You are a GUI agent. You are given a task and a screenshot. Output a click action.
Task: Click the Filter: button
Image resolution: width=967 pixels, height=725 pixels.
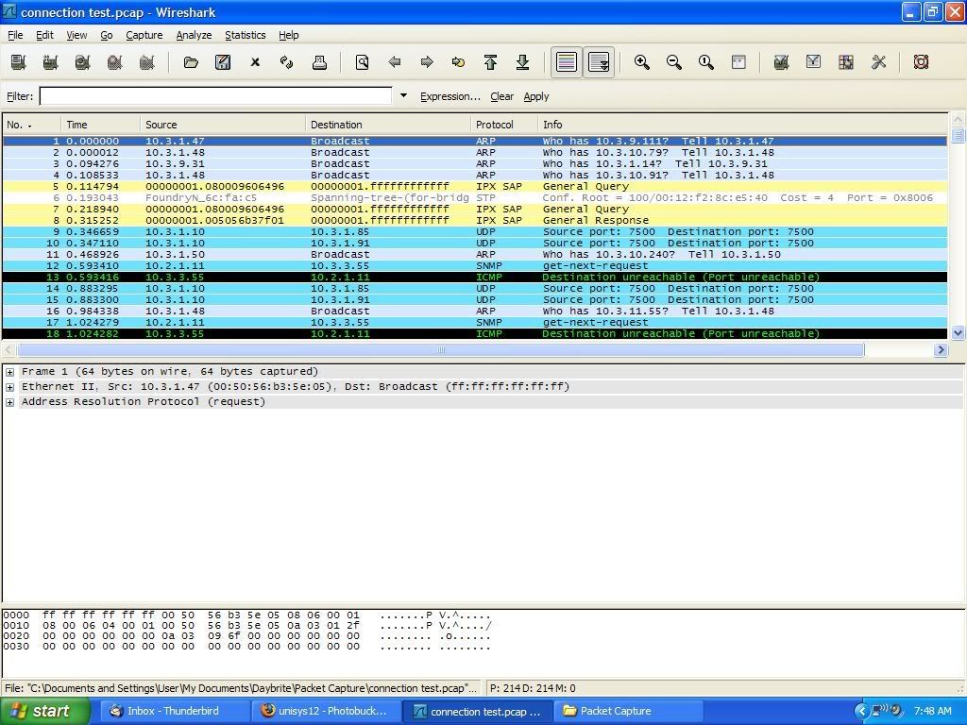[x=20, y=96]
